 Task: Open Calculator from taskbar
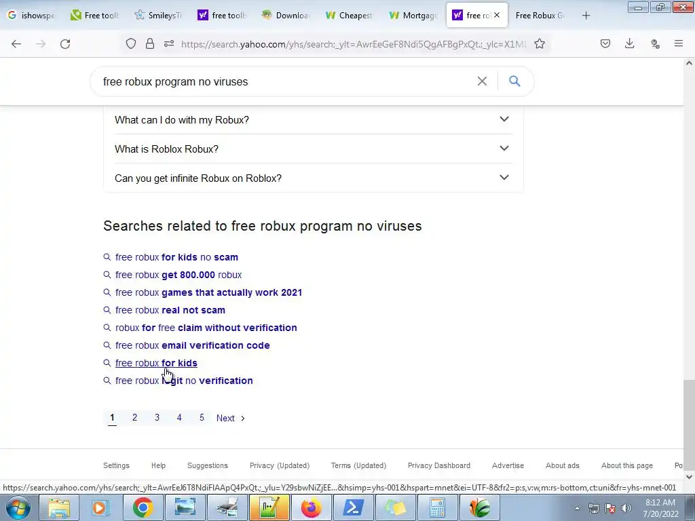[437, 507]
